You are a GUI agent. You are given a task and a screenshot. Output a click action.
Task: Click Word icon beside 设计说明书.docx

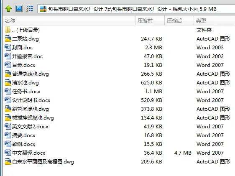(x=8, y=100)
